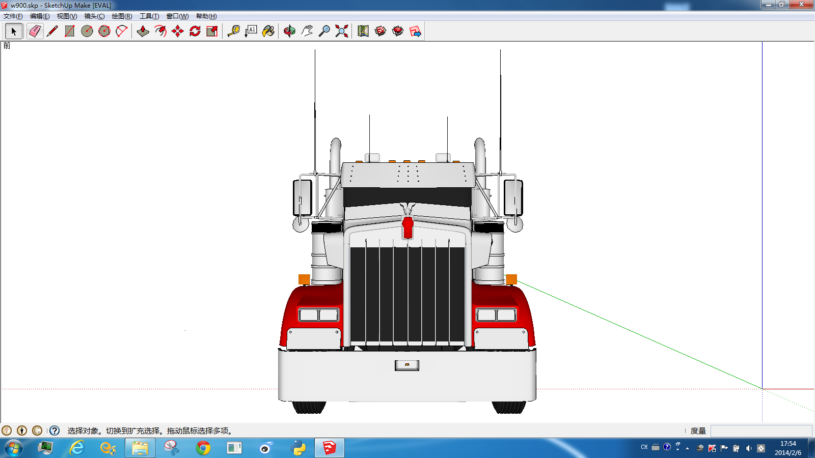Viewport: 815px width, 458px height.
Task: Activate the Orbit camera tool
Action: click(290, 32)
